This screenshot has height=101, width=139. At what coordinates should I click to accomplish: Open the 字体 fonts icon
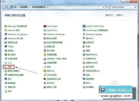6,91
